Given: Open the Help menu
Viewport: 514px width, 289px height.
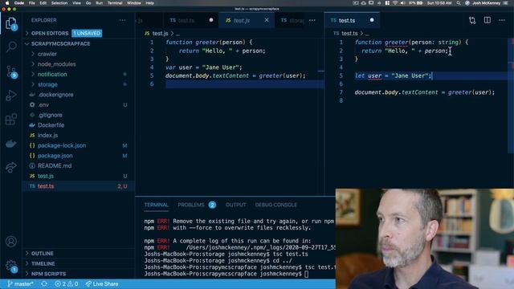Looking at the screenshot, I should point(150,3).
